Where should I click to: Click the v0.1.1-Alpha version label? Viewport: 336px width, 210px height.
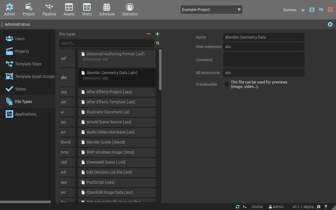click(x=303, y=207)
